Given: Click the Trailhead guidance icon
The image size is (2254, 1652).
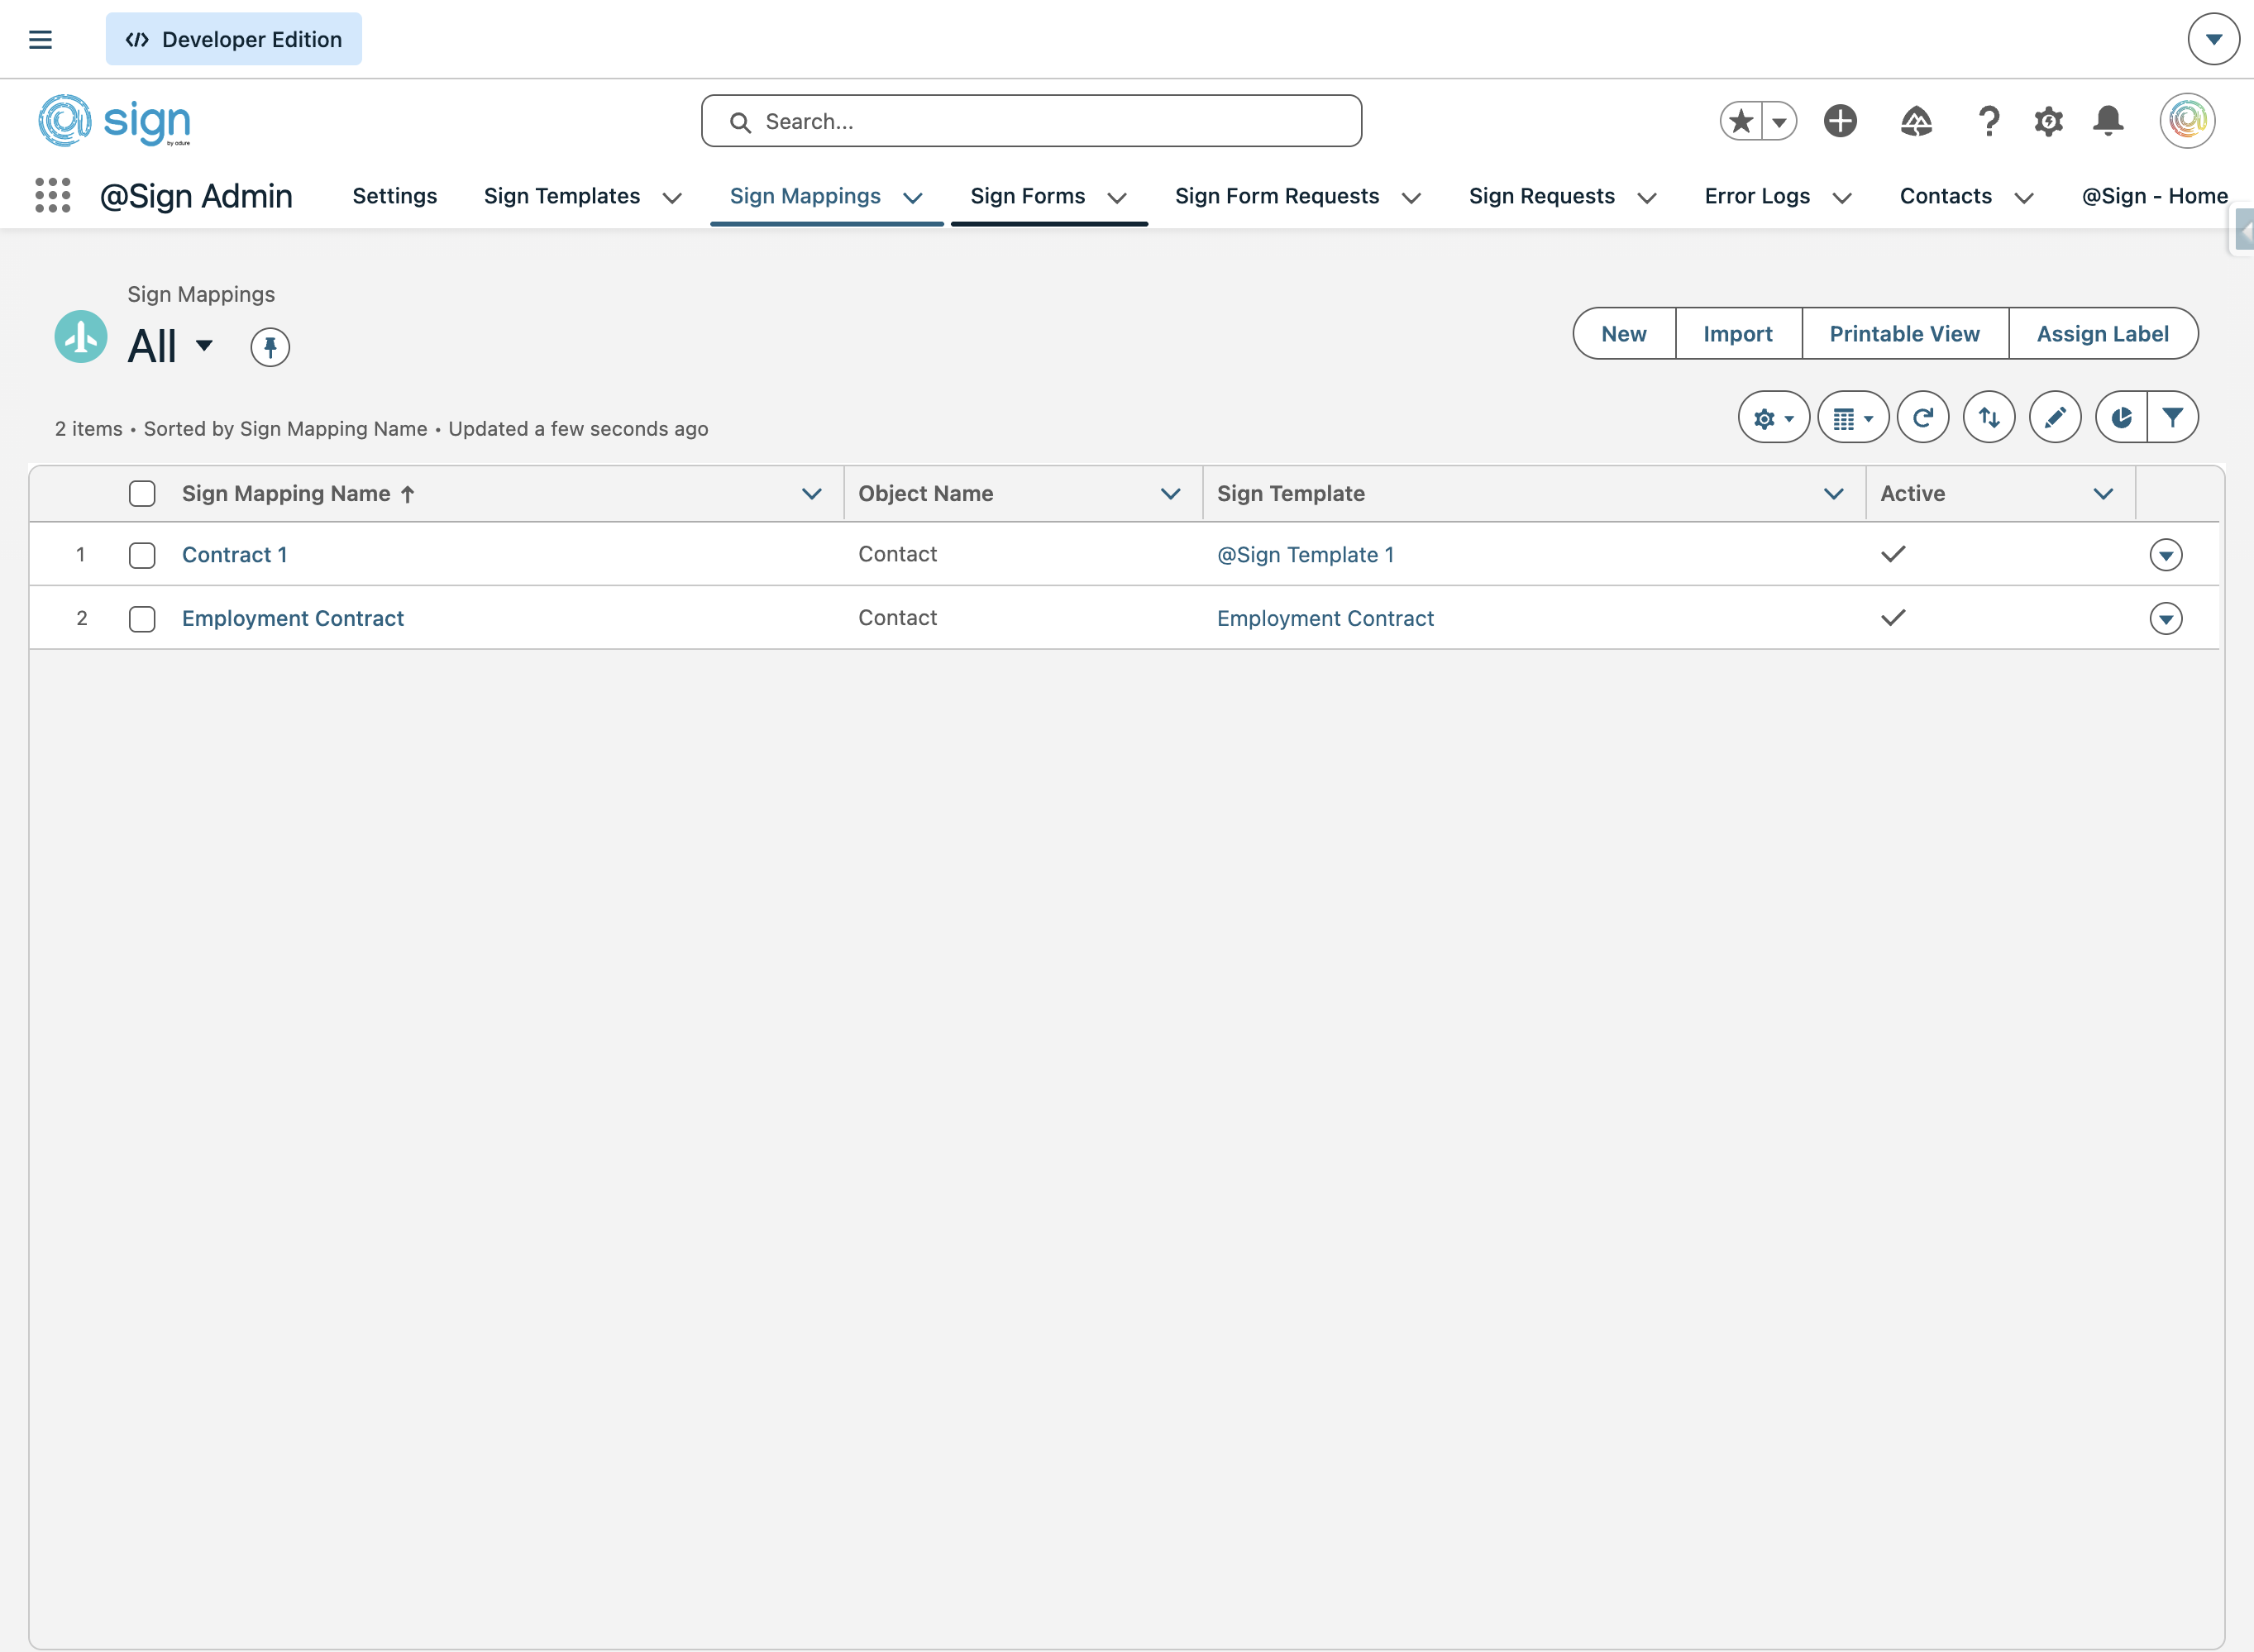Looking at the screenshot, I should (1915, 121).
